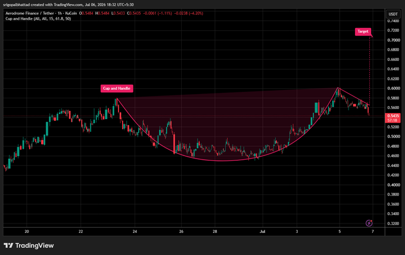Image resolution: width=405 pixels, height=255 pixels.
Task: Click the date label 3 on time axis
Action: pos(297,232)
